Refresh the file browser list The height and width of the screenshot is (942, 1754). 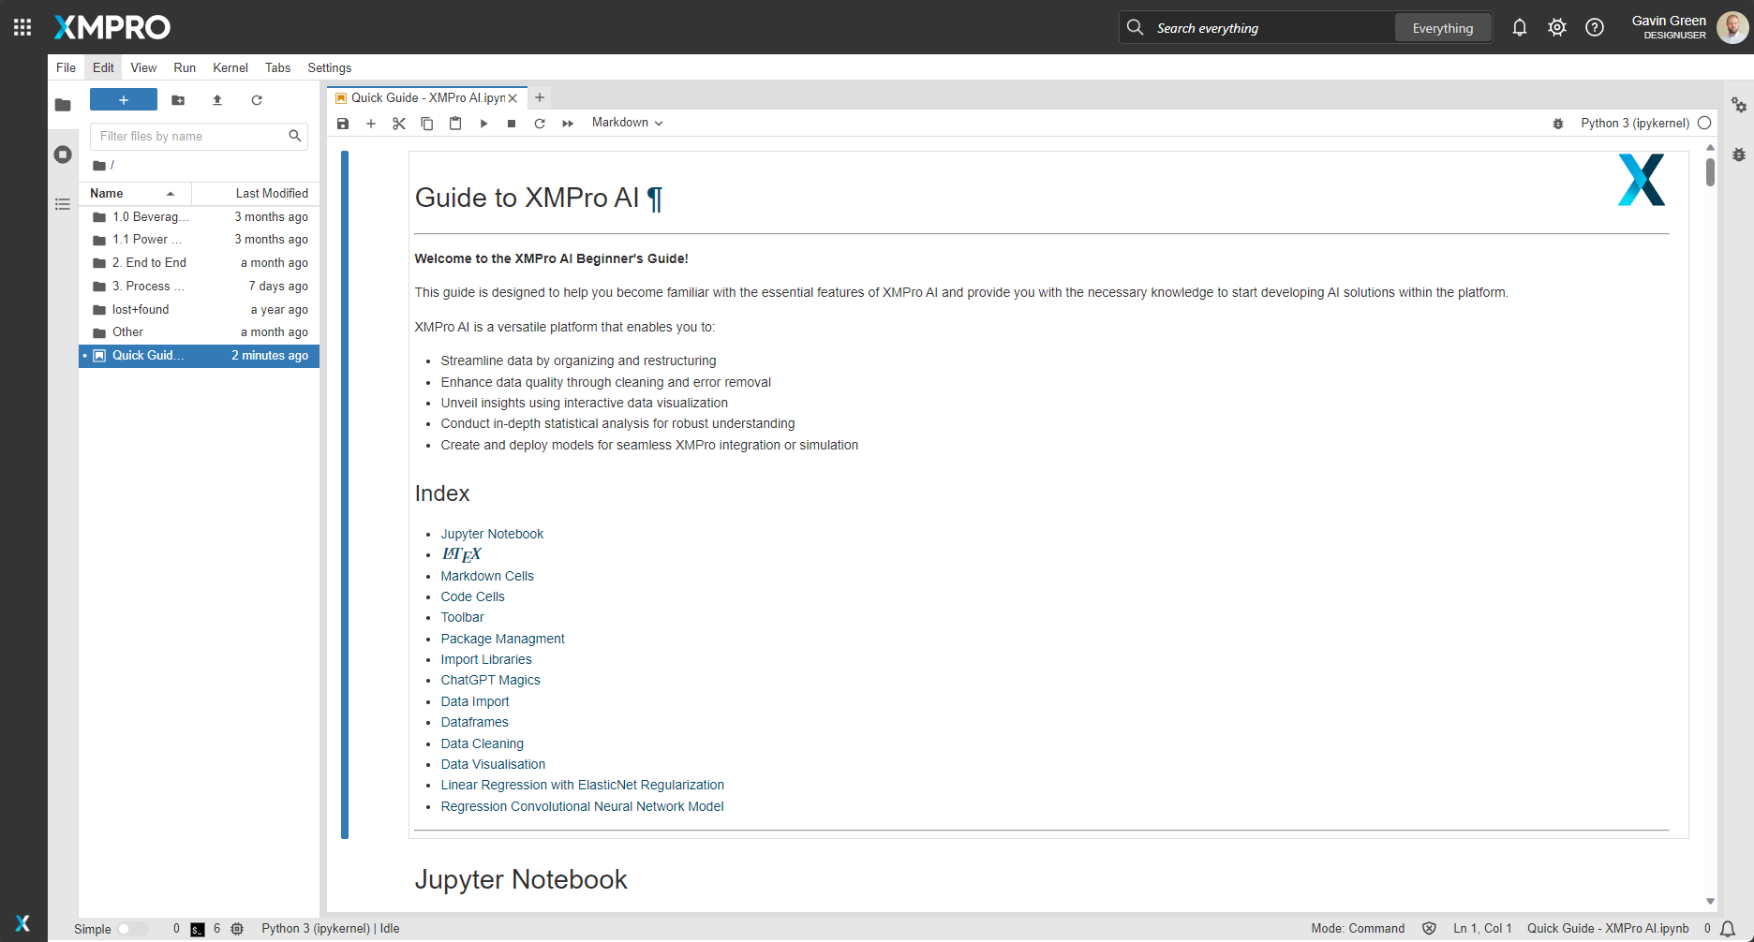[x=257, y=100]
